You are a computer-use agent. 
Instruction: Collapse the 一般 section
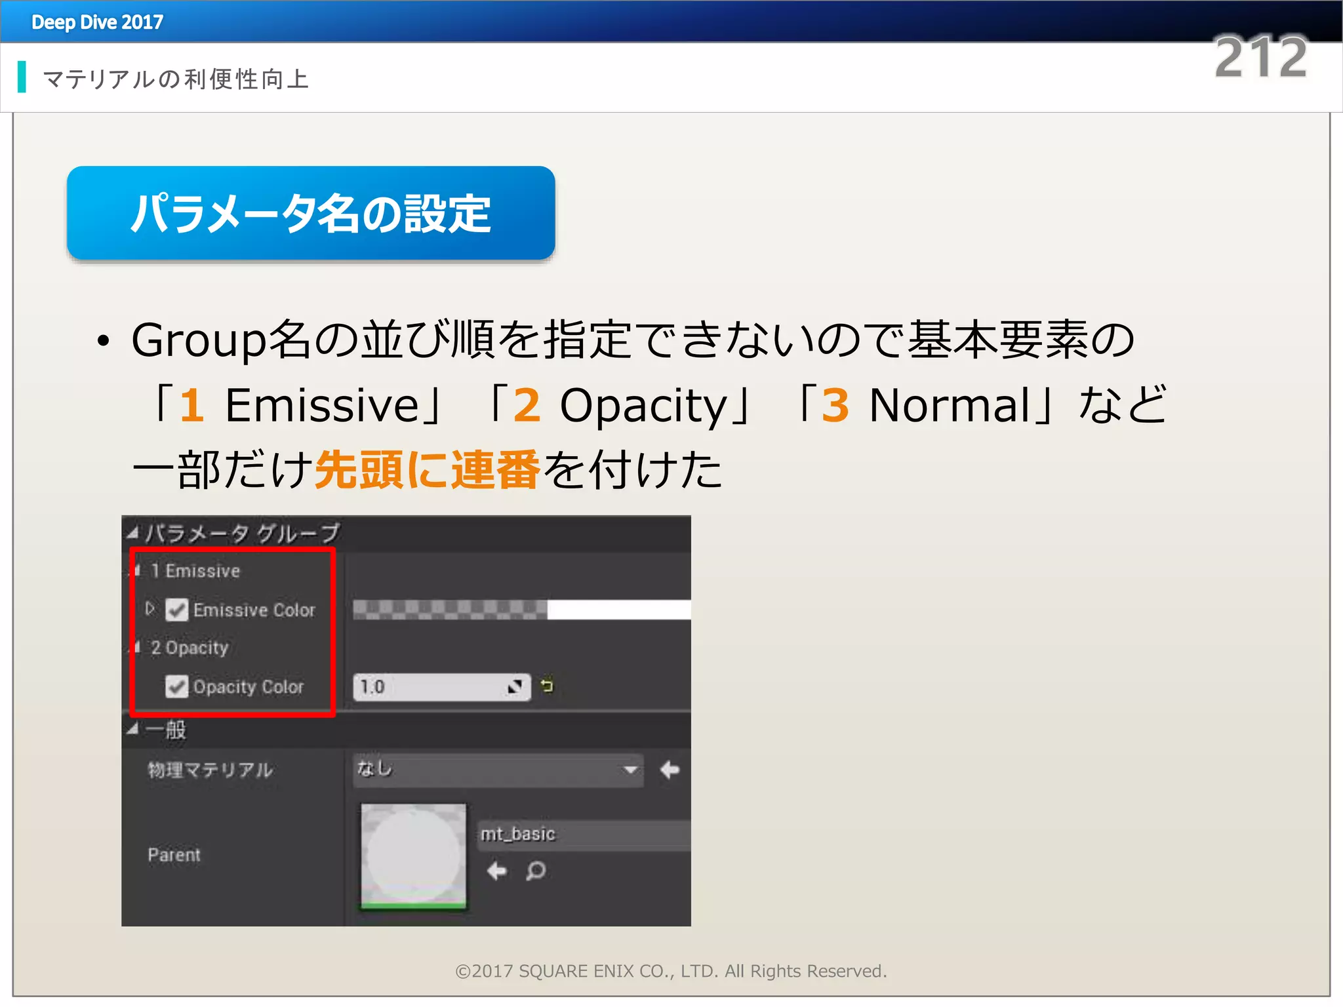click(133, 728)
